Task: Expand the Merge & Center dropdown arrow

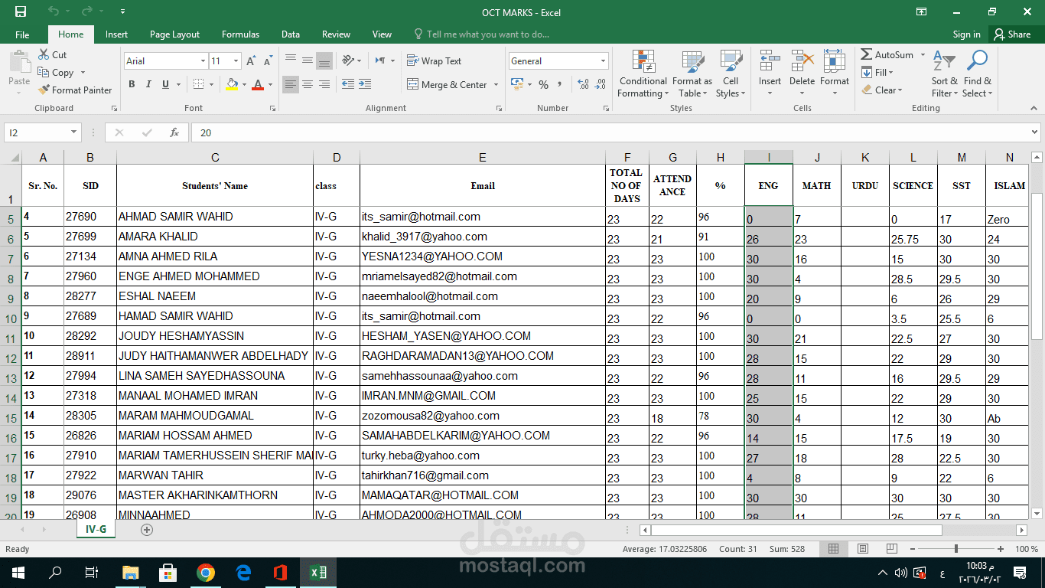Action: (496, 85)
